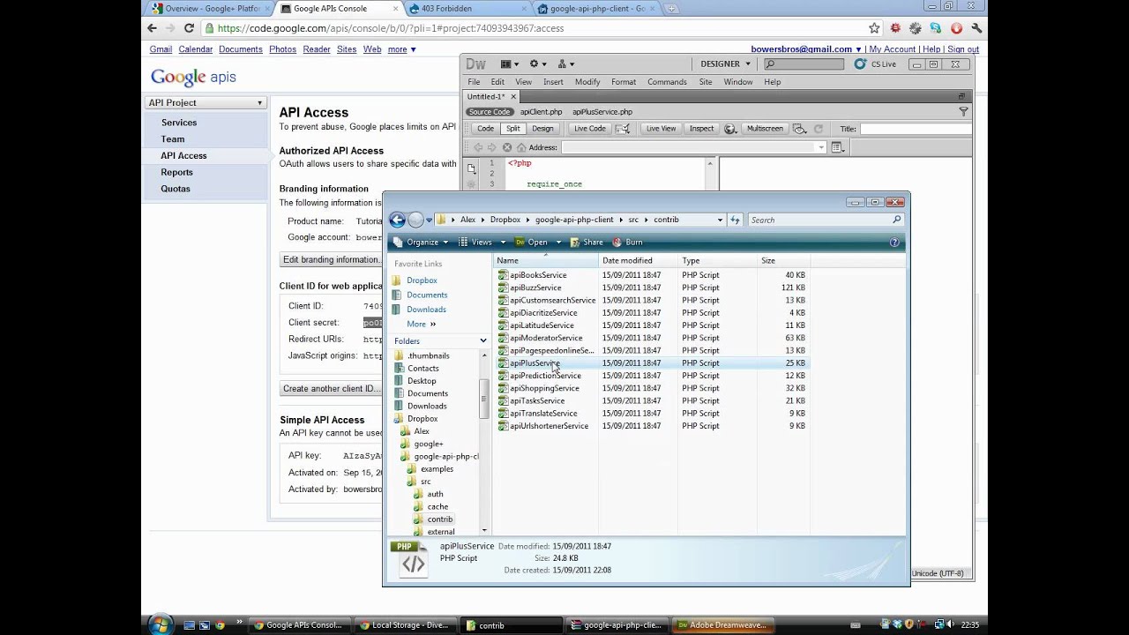
Task: Select the apiTasksService file
Action: click(x=536, y=400)
